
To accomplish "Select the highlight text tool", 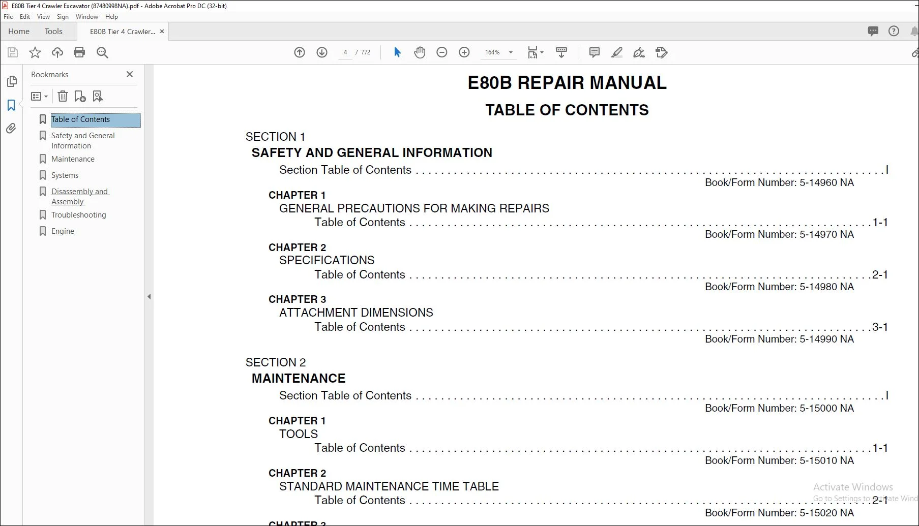I will [617, 52].
